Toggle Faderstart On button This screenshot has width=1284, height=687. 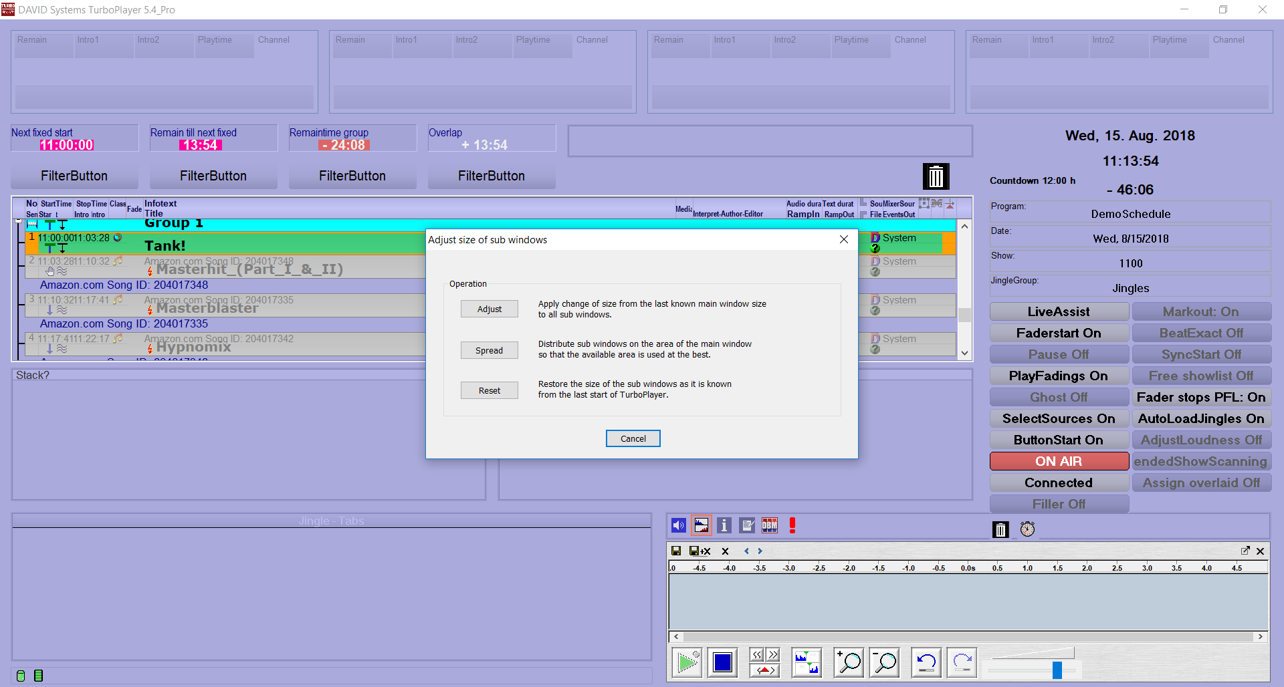point(1059,333)
